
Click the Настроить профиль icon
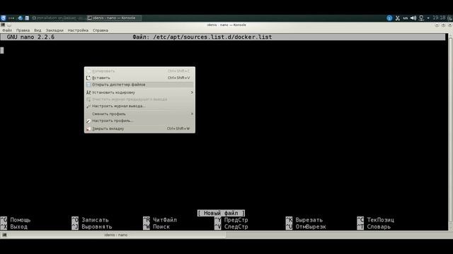click(88, 121)
